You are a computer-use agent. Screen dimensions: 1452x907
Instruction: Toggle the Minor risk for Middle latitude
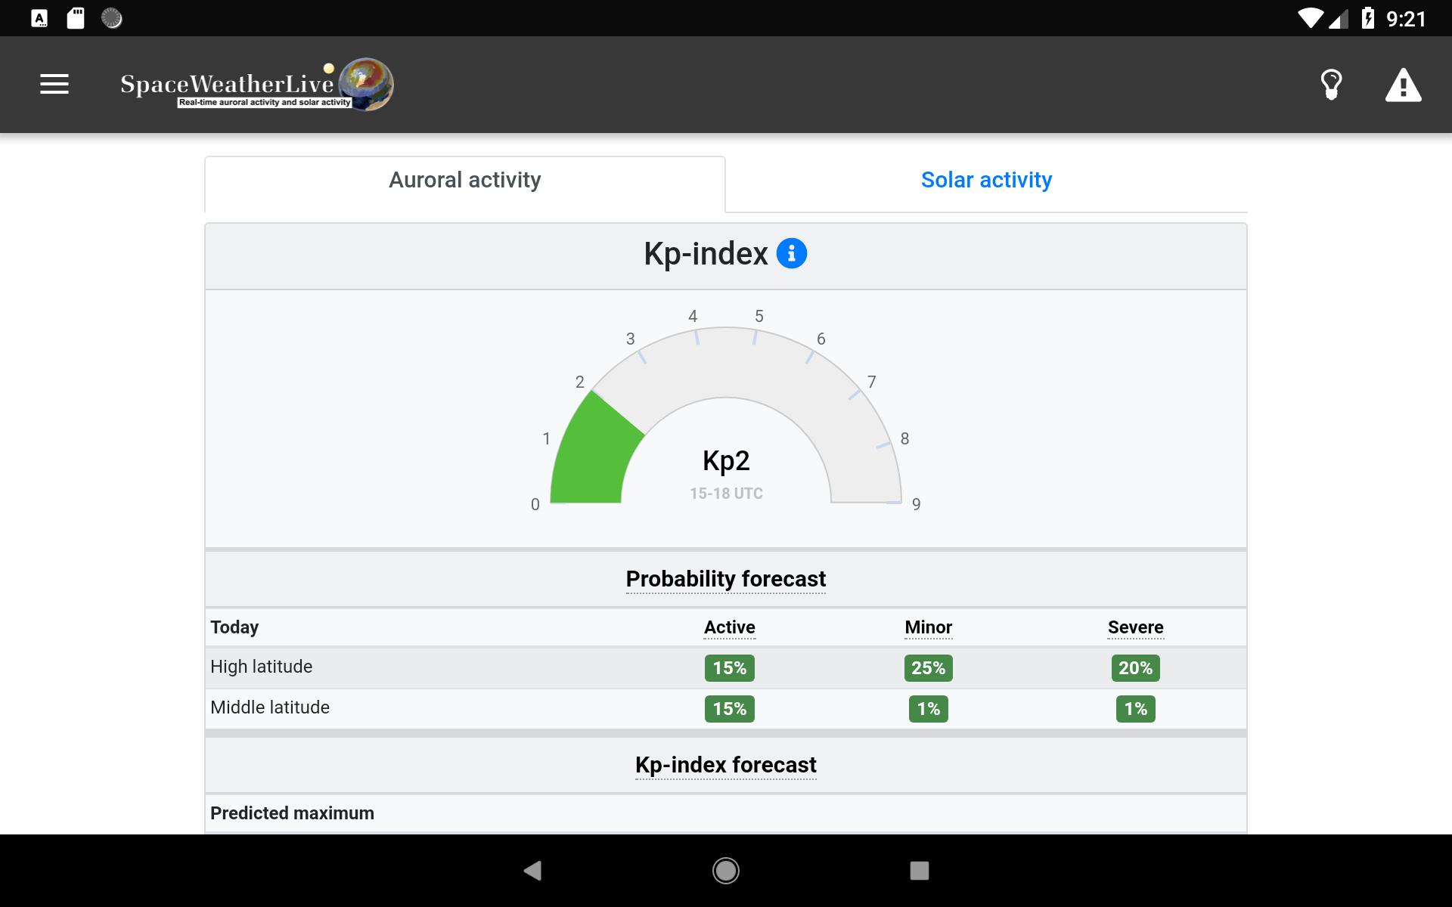(927, 708)
